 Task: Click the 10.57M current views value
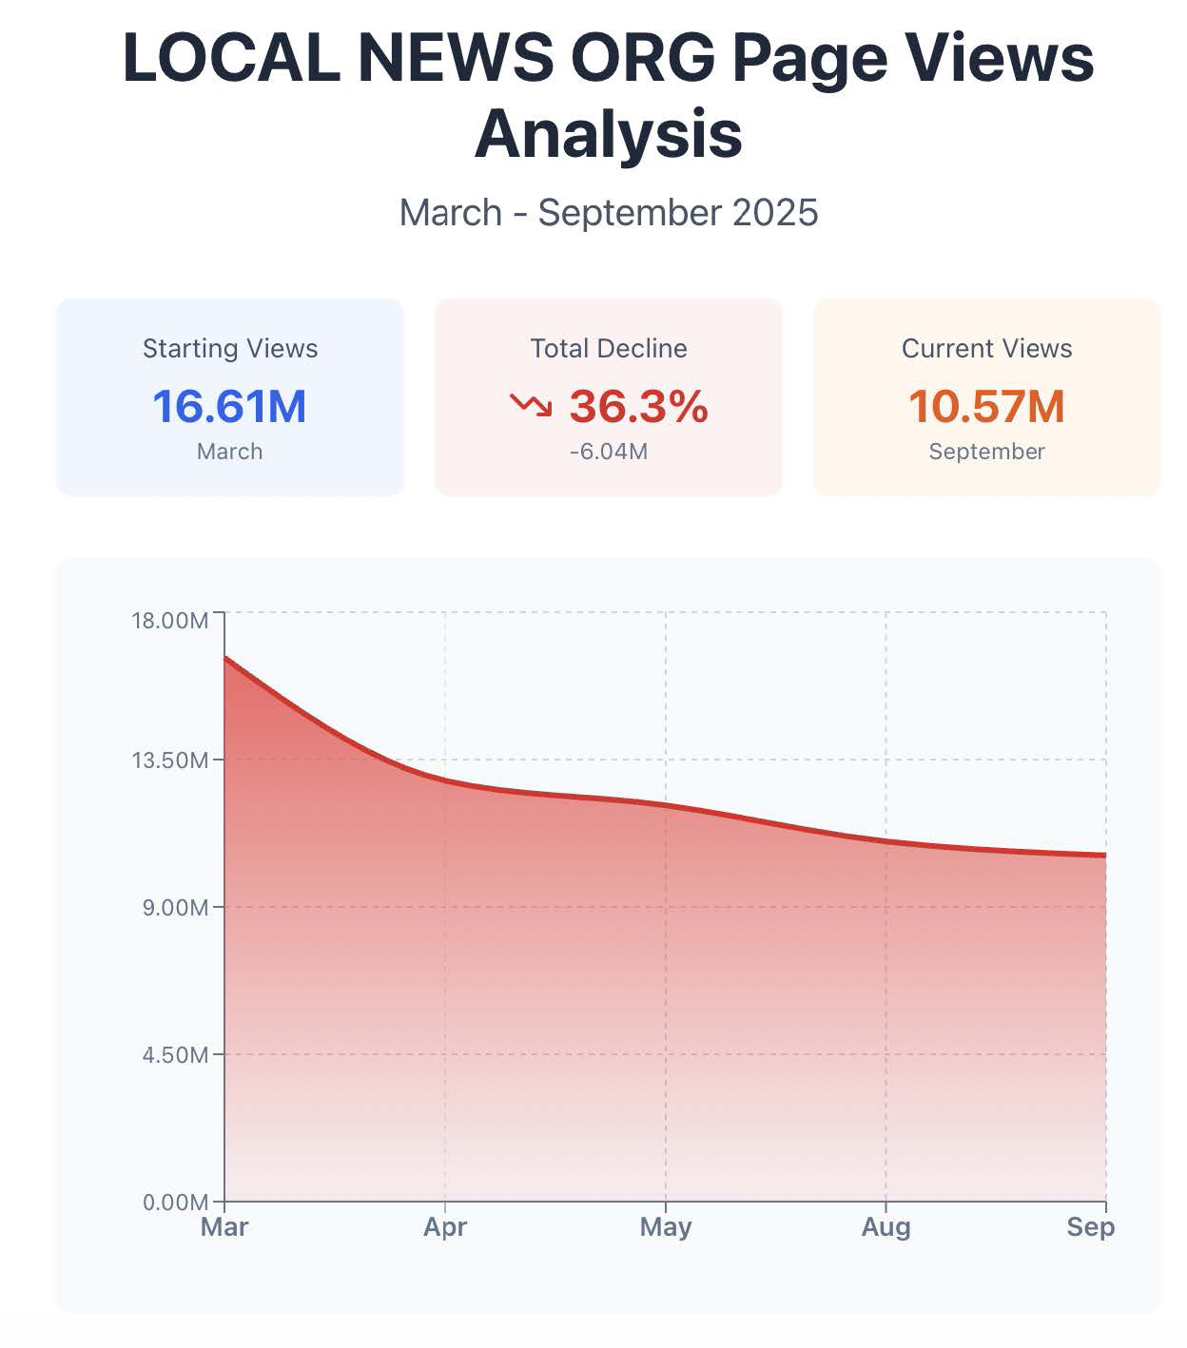[x=986, y=406]
